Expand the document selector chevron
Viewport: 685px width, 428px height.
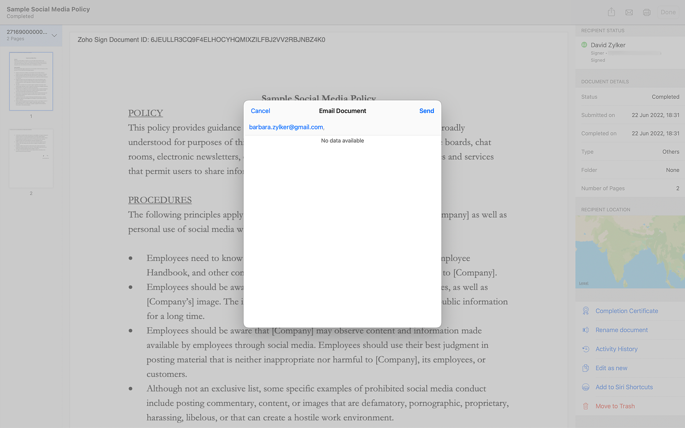coord(54,35)
